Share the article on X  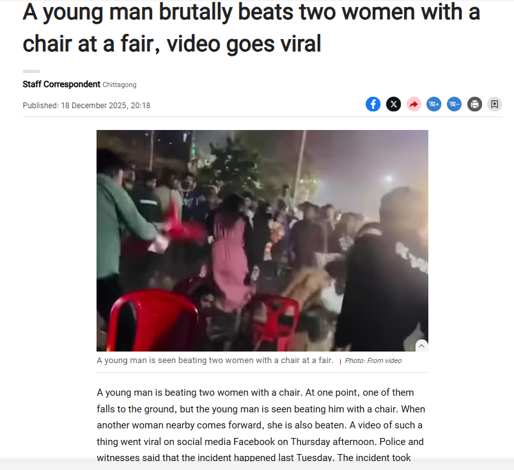(x=393, y=104)
